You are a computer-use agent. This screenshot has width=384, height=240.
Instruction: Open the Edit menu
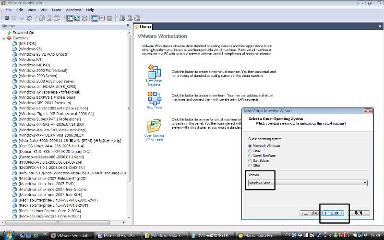20,10
